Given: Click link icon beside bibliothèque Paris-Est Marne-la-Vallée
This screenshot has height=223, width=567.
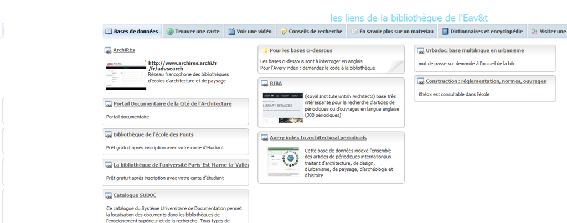Looking at the screenshot, I should (x=108, y=165).
